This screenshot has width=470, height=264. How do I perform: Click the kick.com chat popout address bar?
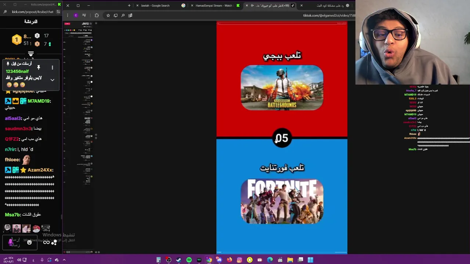[32, 12]
